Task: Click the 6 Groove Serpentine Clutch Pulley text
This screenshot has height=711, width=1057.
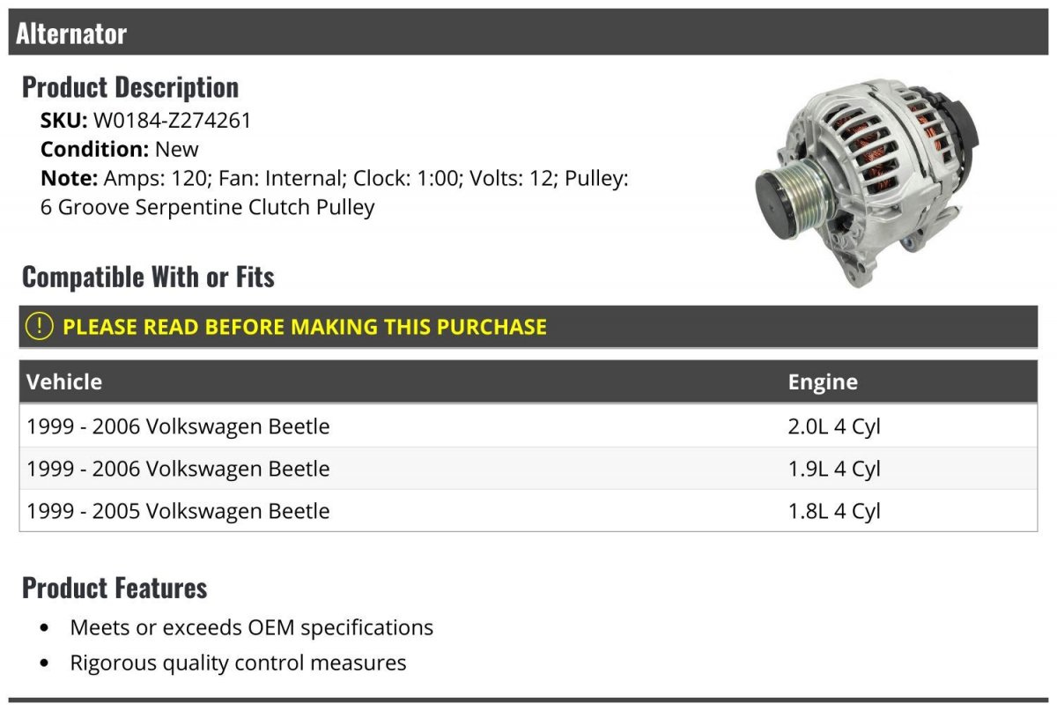Action: point(207,208)
